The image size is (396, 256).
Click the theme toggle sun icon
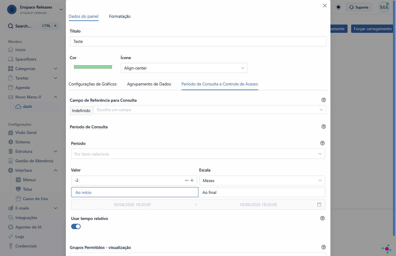click(338, 7)
